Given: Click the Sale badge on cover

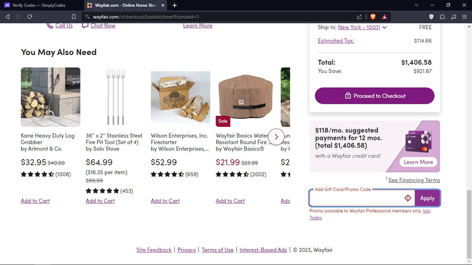Looking at the screenshot, I should (x=223, y=121).
